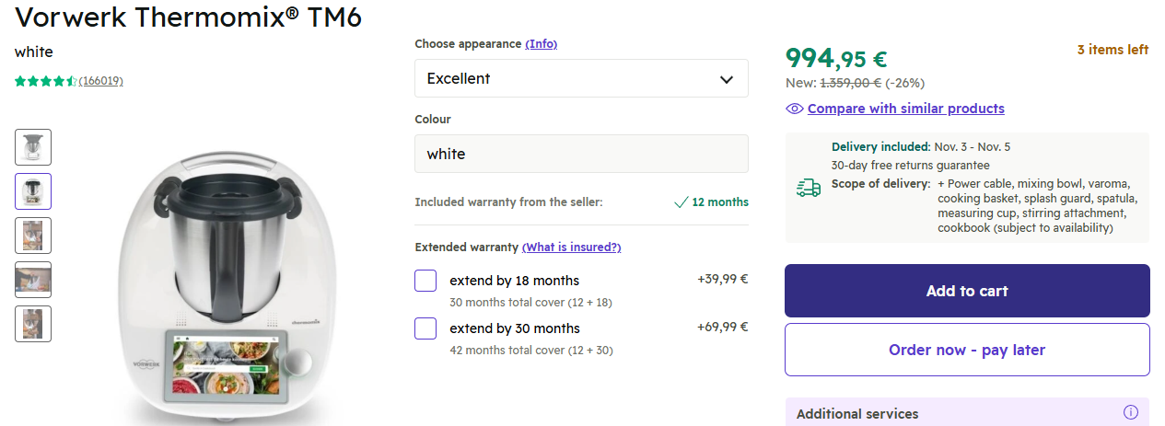
Task: Click the white Colour field
Action: point(581,154)
